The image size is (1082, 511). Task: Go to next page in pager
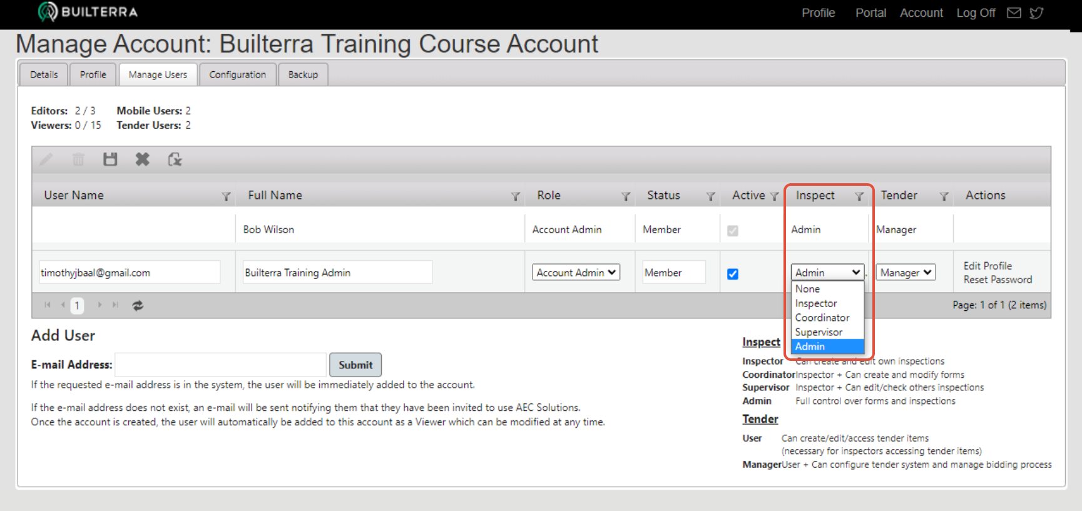[99, 305]
